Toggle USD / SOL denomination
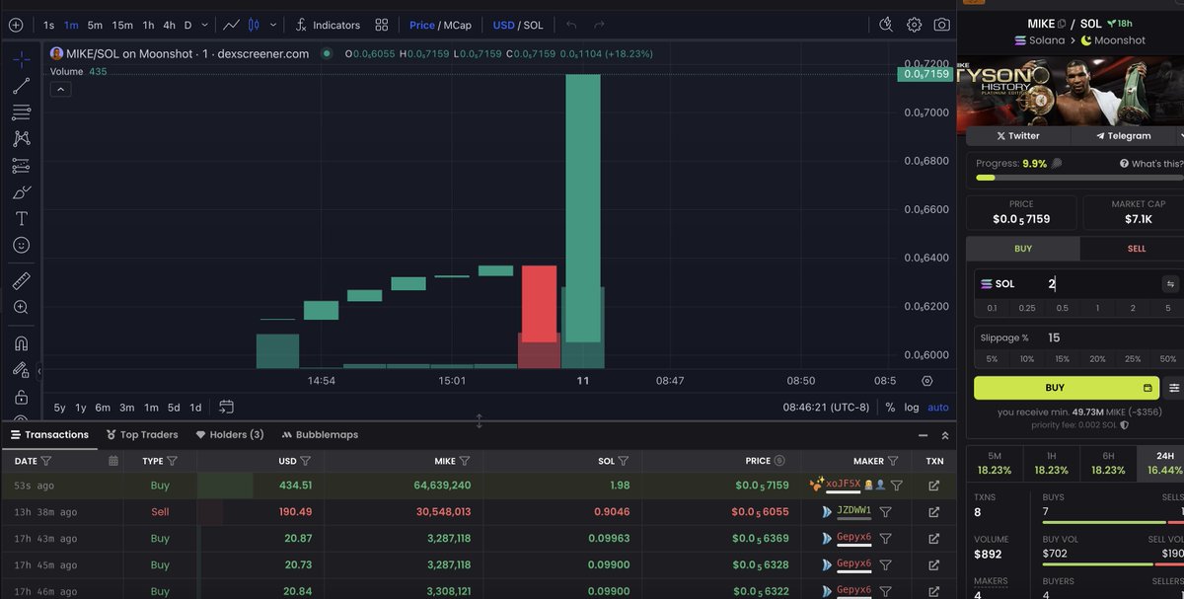 [x=518, y=25]
